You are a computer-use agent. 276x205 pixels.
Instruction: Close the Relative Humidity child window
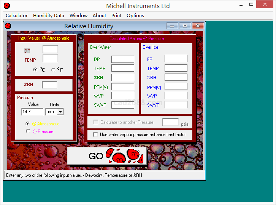pyautogui.click(x=198, y=26)
